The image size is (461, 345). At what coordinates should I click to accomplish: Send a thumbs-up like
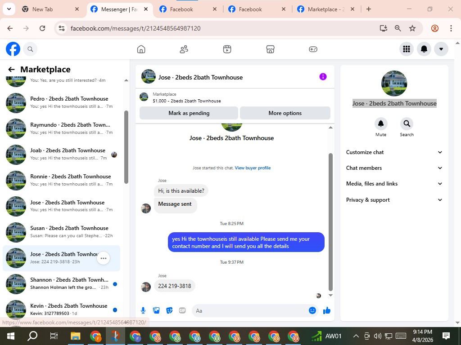pos(327,310)
